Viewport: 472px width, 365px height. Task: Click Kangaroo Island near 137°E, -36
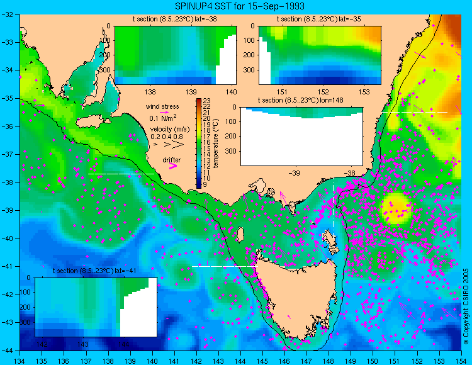(93, 123)
